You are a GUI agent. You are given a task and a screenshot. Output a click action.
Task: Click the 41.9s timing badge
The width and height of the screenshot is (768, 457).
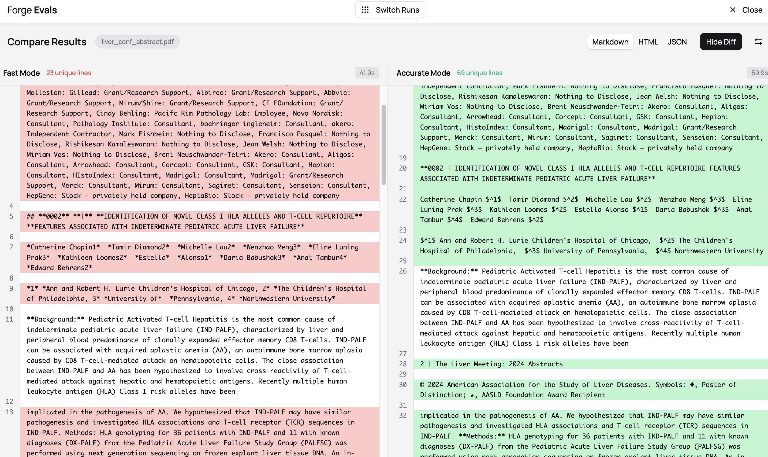(367, 73)
